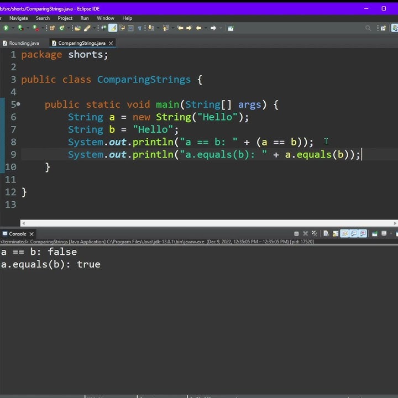The width and height of the screenshot is (398, 398).
Task: Maximize the Eclipse IDE window
Action: 384,9
